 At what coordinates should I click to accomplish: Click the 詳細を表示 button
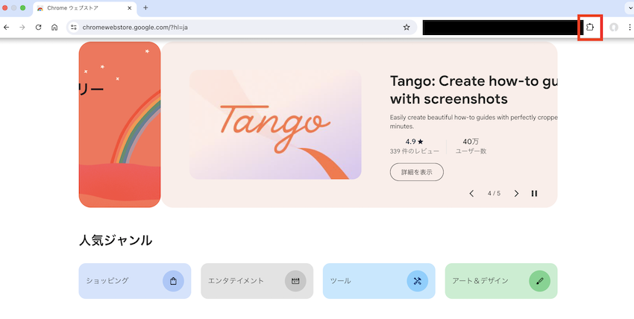pyautogui.click(x=417, y=172)
